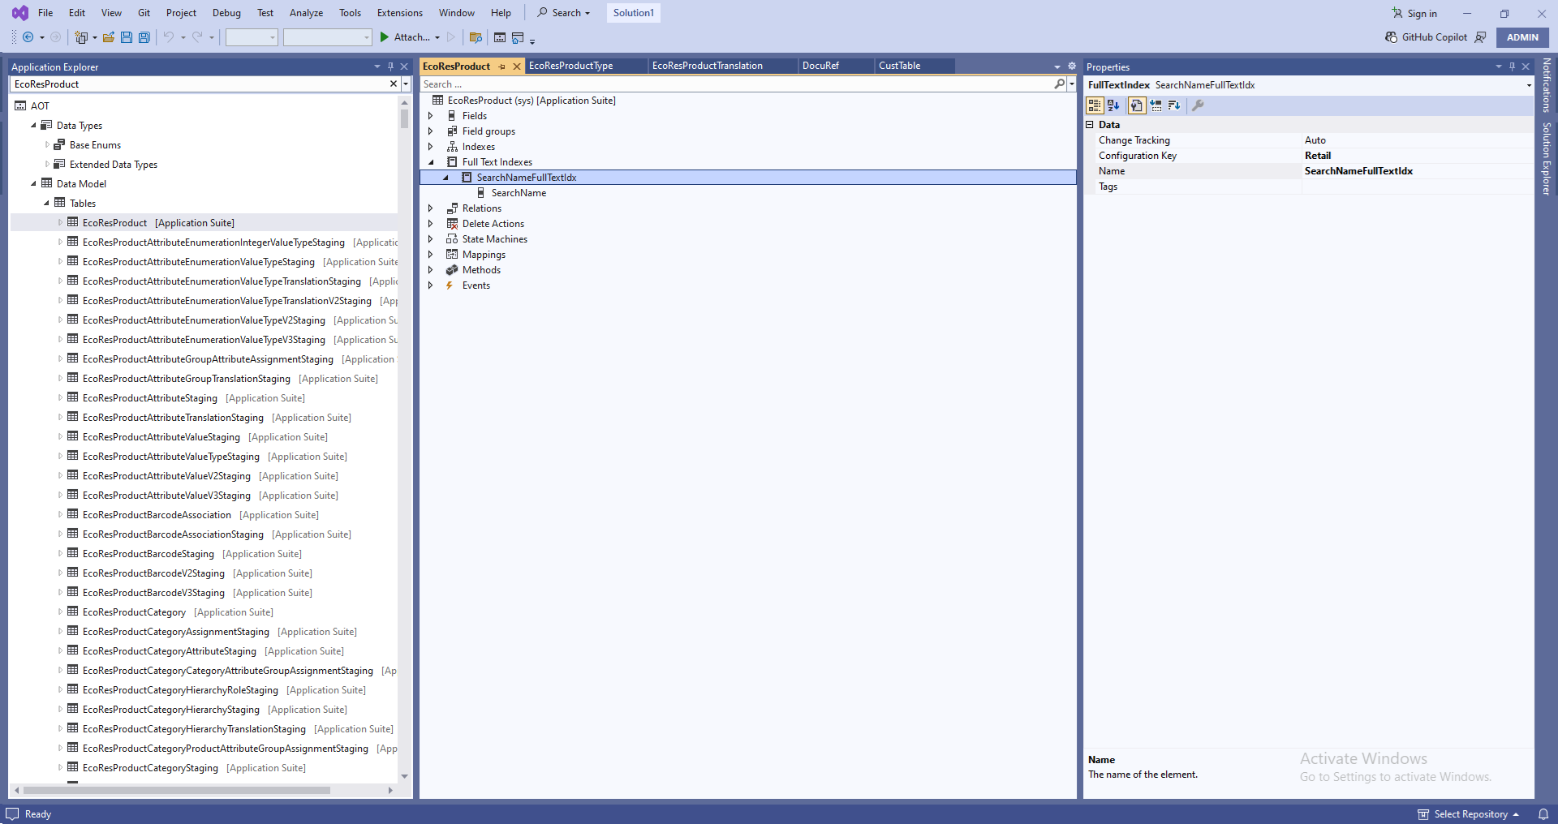This screenshot has height=824, width=1558.
Task: Expand the Field groups node
Action: tap(431, 131)
